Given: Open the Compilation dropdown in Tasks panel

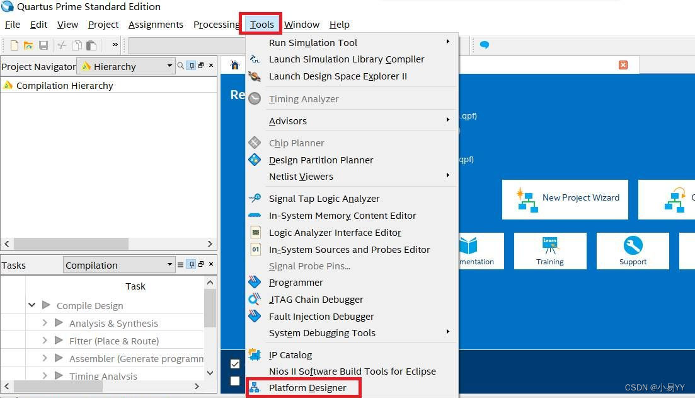Looking at the screenshot, I should coord(118,265).
